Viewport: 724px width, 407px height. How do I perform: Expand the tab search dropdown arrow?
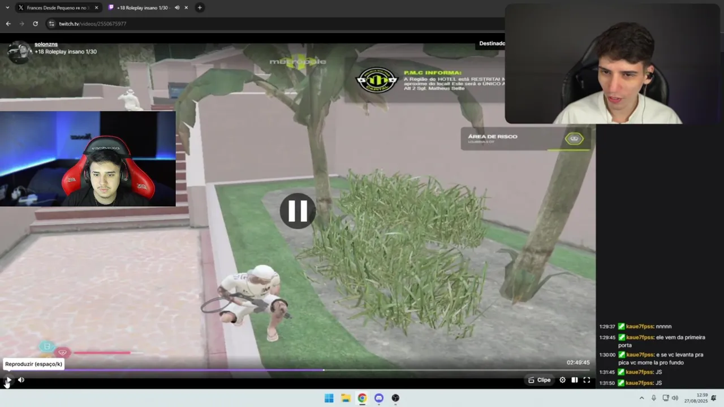point(7,7)
